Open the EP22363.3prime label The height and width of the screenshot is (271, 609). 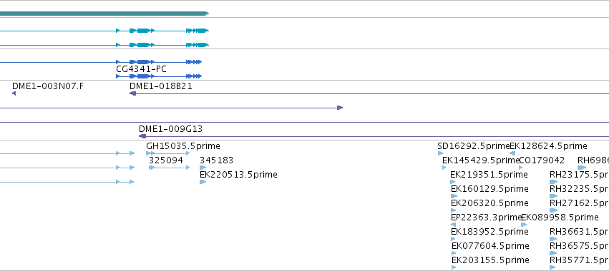pos(487,218)
